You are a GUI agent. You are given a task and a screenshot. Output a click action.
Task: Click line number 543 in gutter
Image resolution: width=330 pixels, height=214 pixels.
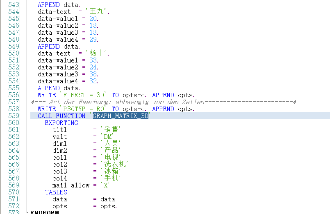coord(14,4)
